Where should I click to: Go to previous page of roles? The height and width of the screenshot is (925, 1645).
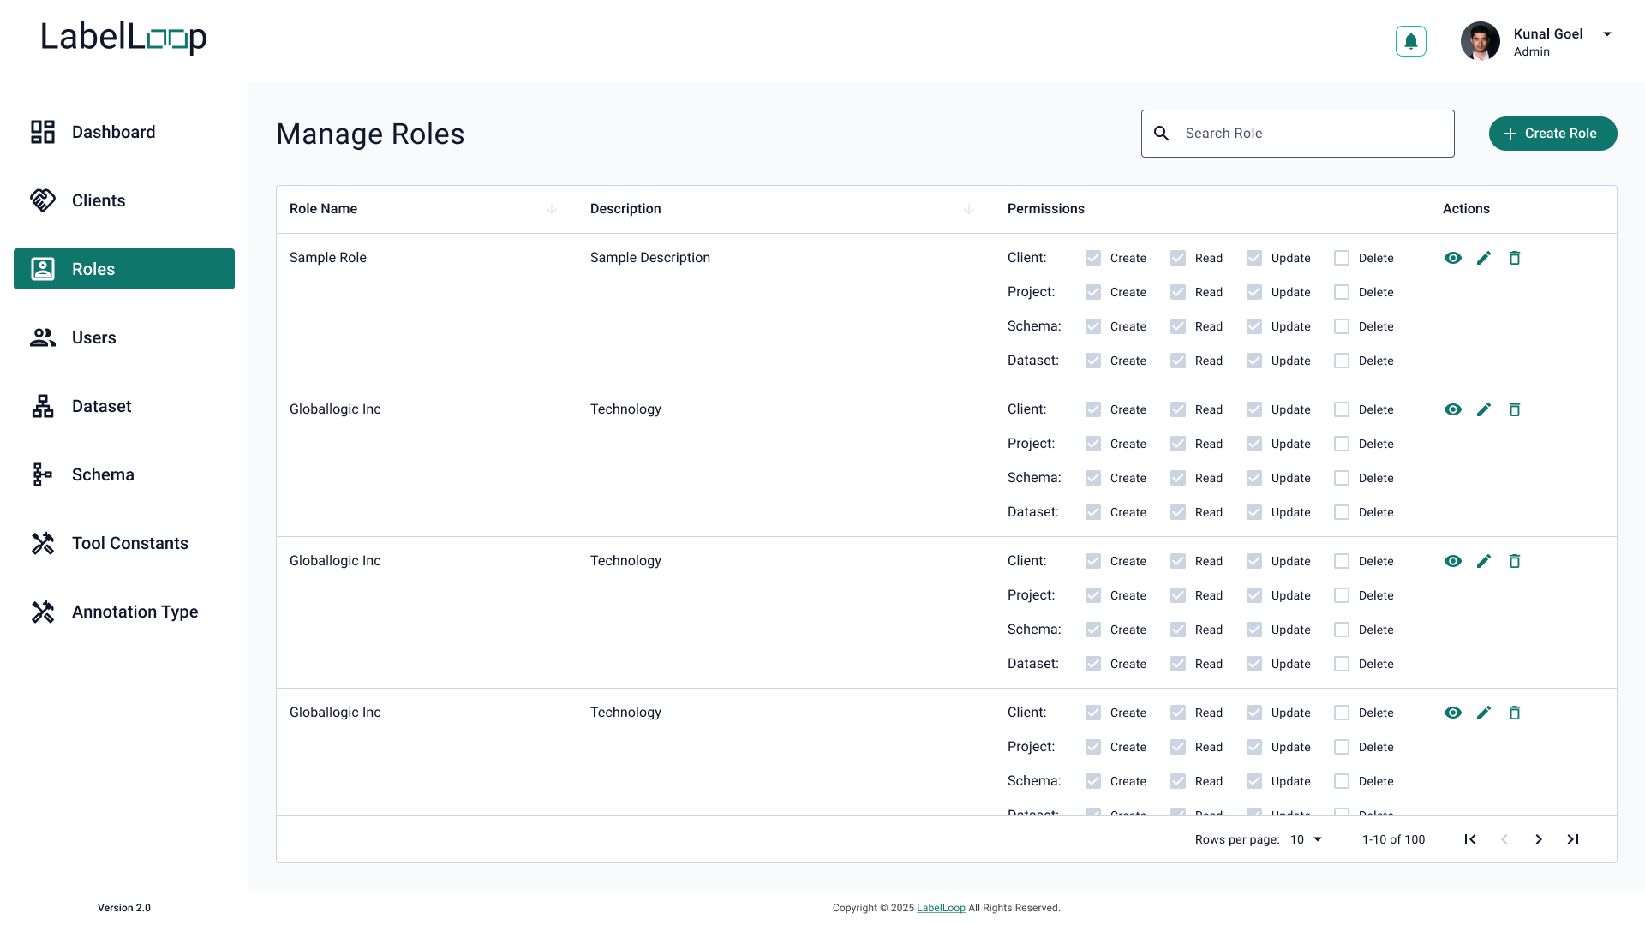(x=1504, y=839)
